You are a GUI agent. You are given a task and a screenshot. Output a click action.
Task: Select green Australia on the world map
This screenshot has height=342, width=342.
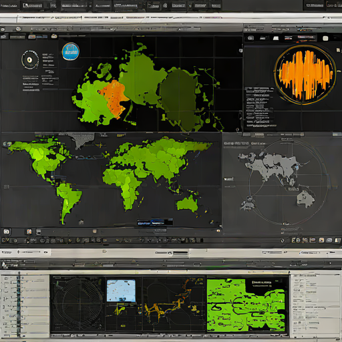[188, 204]
